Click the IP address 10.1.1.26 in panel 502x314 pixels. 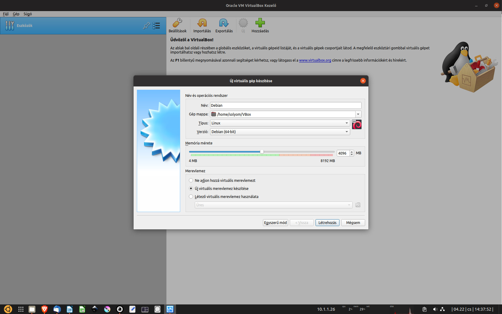point(326,309)
